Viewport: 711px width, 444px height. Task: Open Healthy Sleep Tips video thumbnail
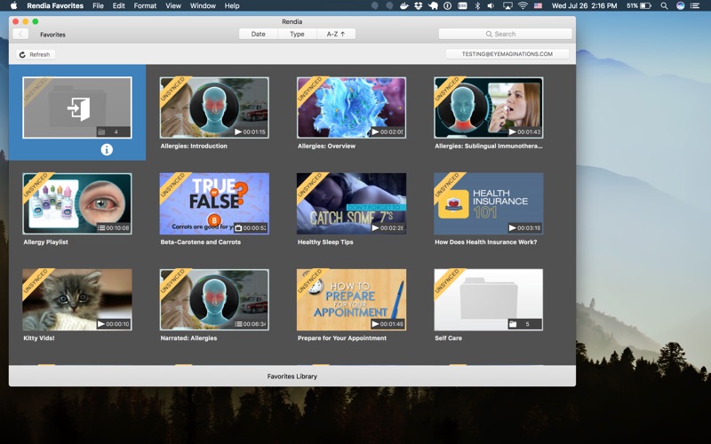point(351,203)
